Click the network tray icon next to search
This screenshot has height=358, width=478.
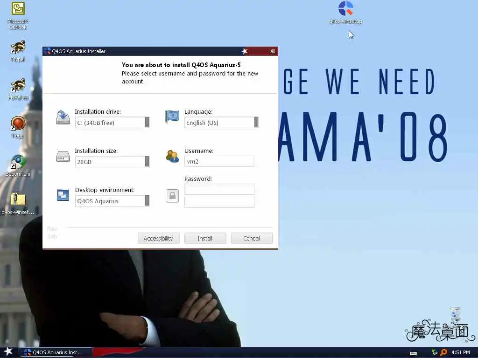click(435, 352)
